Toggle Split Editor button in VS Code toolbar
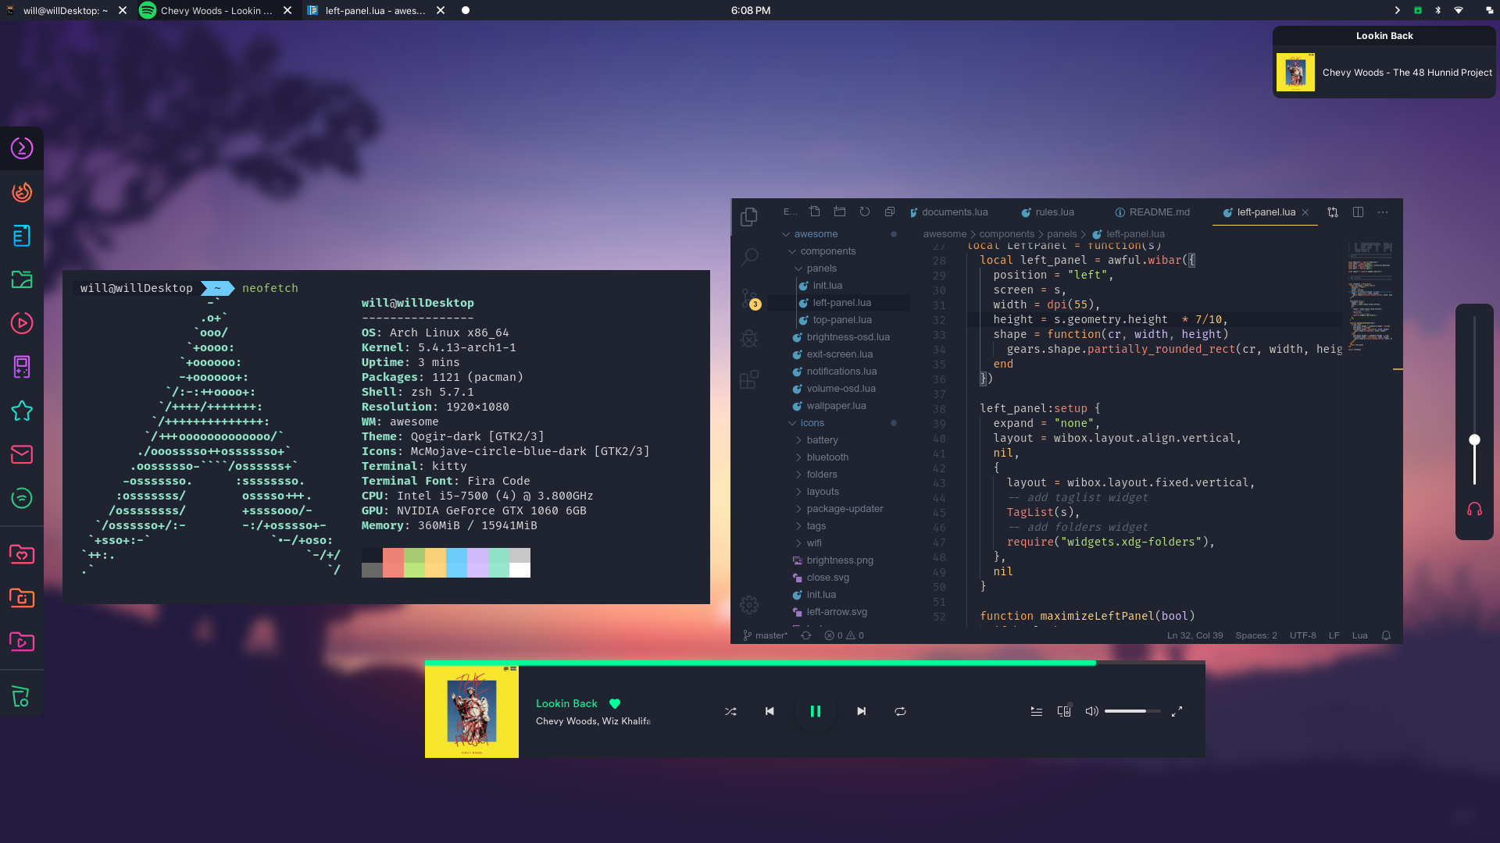Image resolution: width=1500 pixels, height=843 pixels. point(1358,213)
